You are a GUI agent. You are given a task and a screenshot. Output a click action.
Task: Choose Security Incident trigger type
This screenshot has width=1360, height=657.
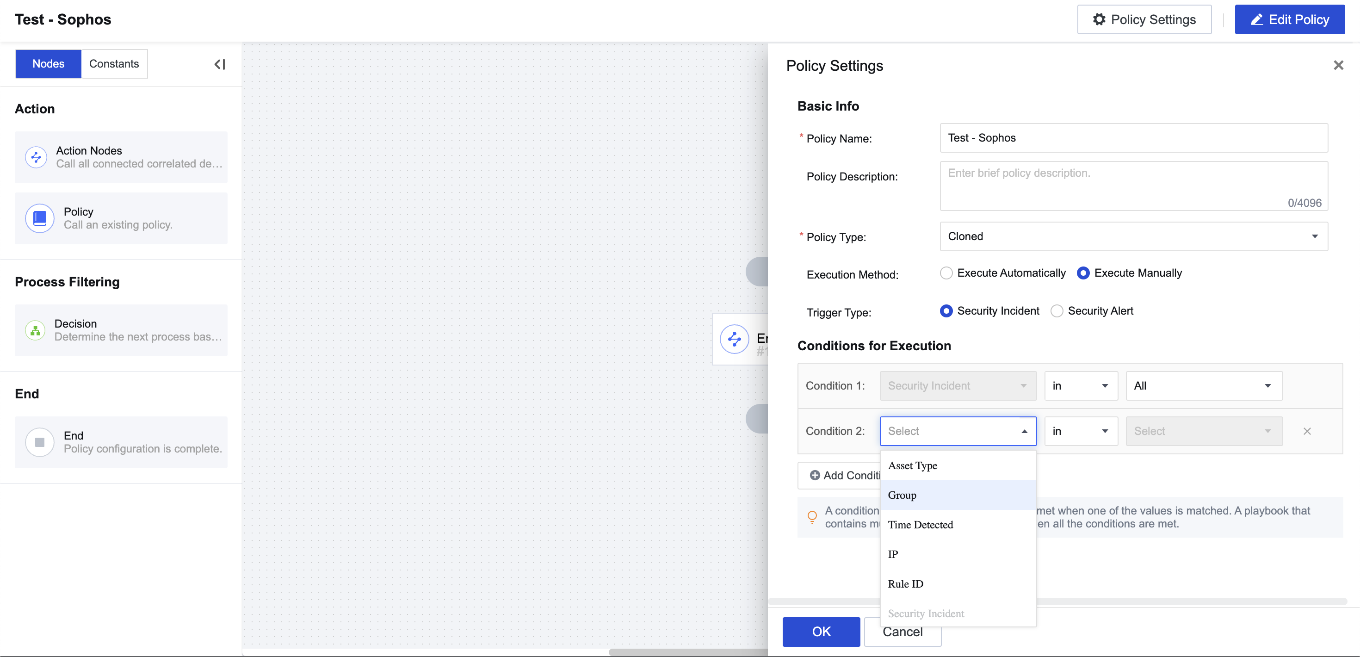[x=946, y=311]
